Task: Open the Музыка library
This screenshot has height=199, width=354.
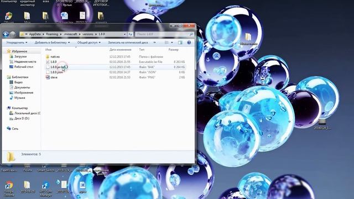Action: tap(20, 98)
